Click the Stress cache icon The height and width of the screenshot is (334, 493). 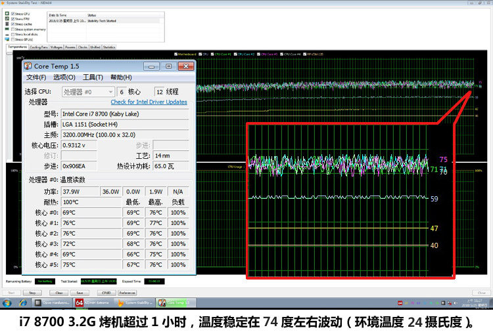click(7, 24)
